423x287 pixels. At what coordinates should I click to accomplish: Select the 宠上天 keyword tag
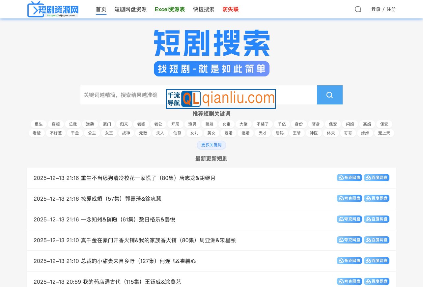[x=384, y=133]
